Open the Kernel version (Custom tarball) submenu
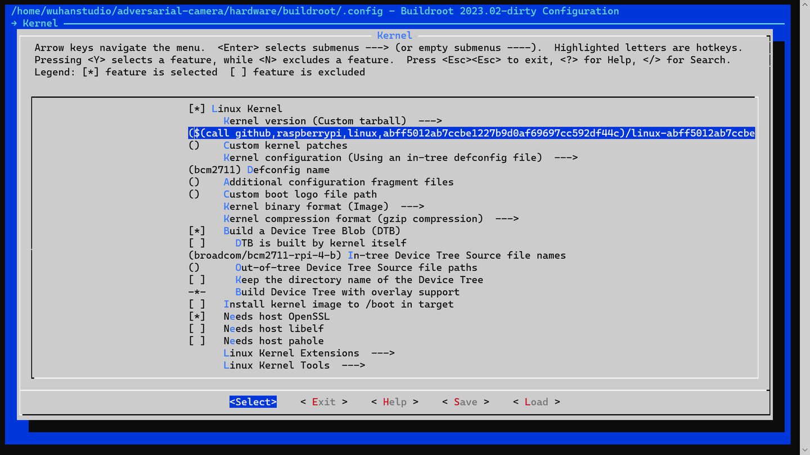This screenshot has height=455, width=810. tap(333, 120)
